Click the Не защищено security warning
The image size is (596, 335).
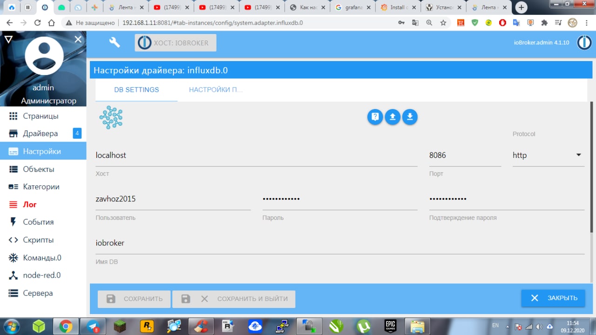click(x=91, y=22)
